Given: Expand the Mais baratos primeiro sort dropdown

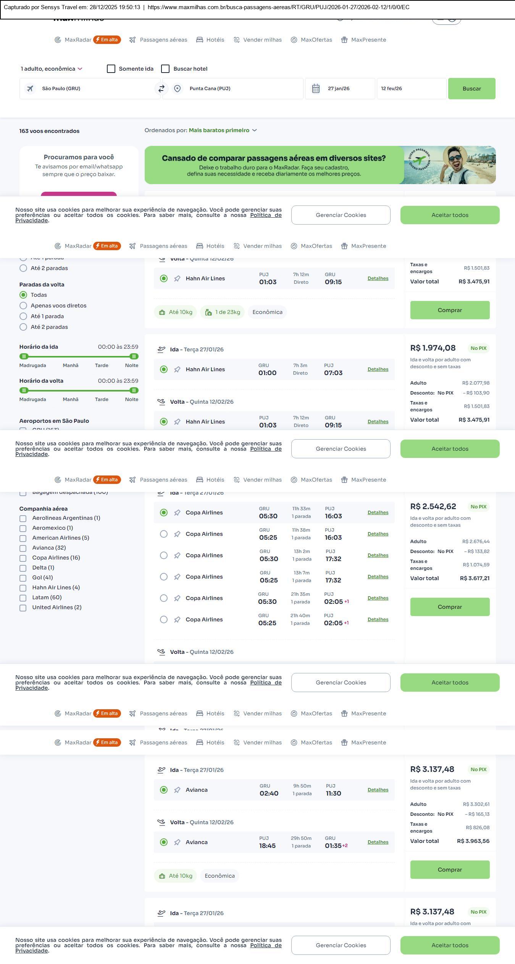Looking at the screenshot, I should pyautogui.click(x=223, y=130).
